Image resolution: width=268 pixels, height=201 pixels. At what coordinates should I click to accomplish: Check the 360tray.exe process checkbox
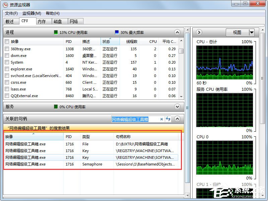pos(6,49)
